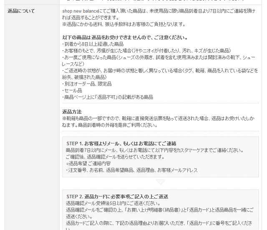Screen dimensions: 267x230
Task: Click the 返品方法 section heading
Action: click(x=72, y=112)
